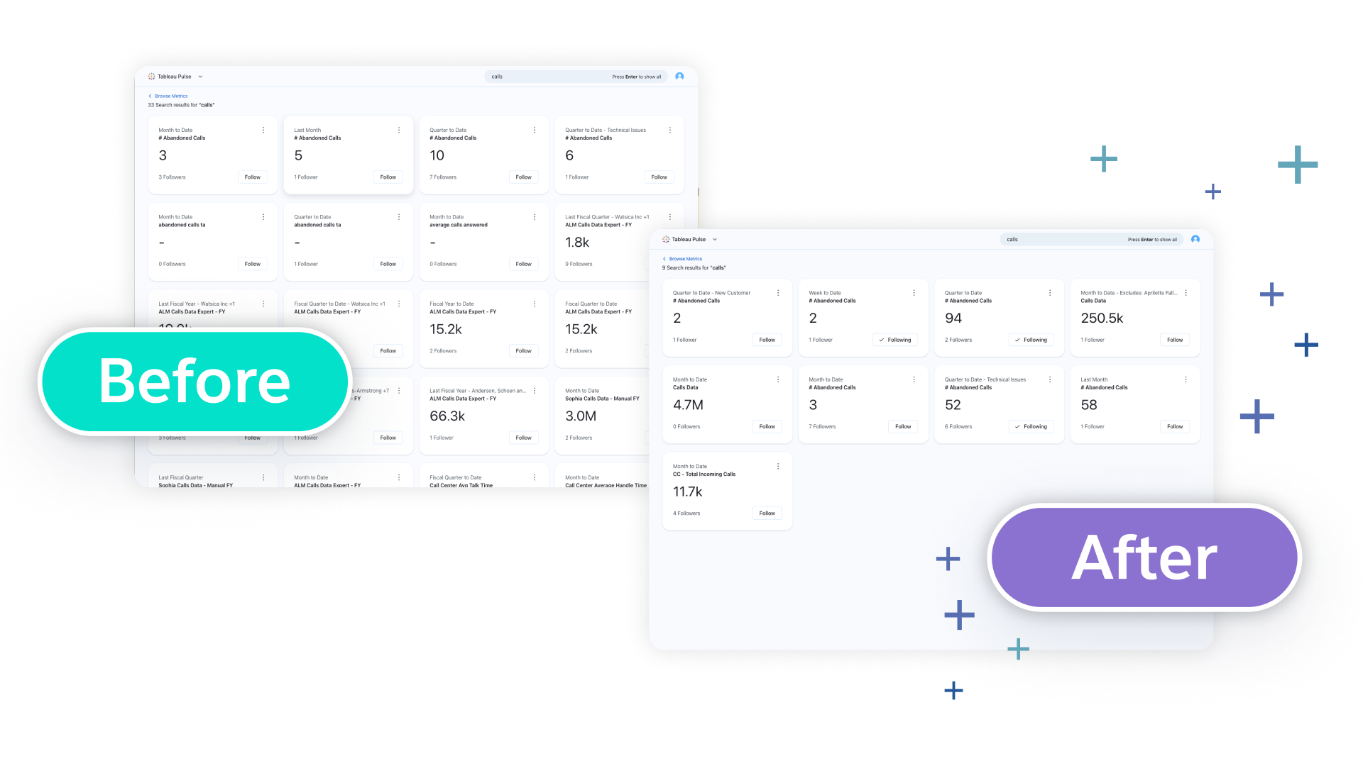Viewport: 1363px width, 766px height.
Task: Click the "33 Search results" text
Action: point(181,105)
